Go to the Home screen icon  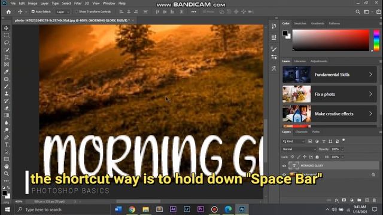pos(8,12)
